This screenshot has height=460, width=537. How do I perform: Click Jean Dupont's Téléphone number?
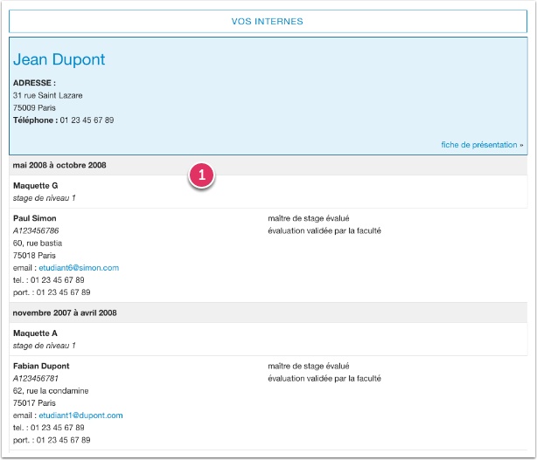86,120
